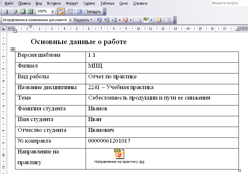The image size is (248, 174).
Task: Click the vertical ruler on left
Action: pyautogui.click(x=4, y=103)
